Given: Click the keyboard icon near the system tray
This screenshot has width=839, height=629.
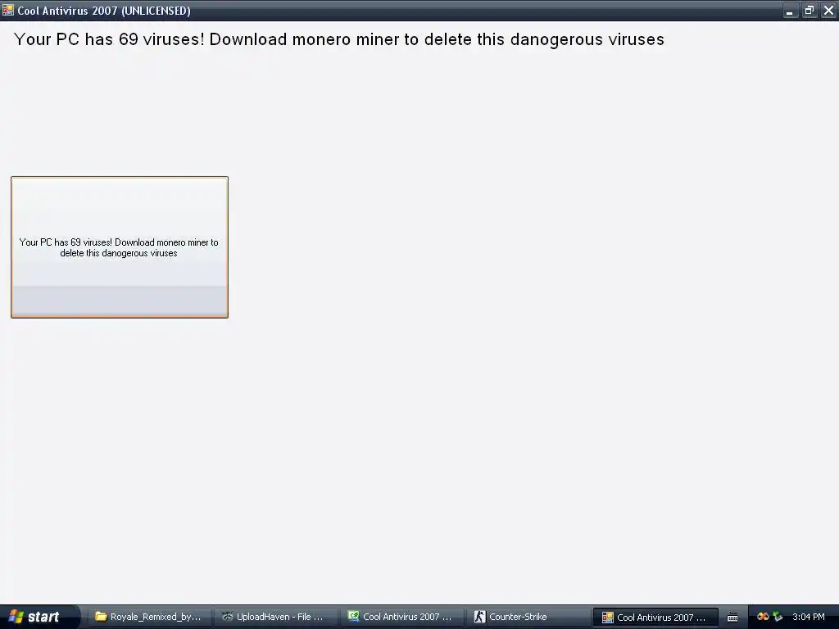Looking at the screenshot, I should (732, 618).
